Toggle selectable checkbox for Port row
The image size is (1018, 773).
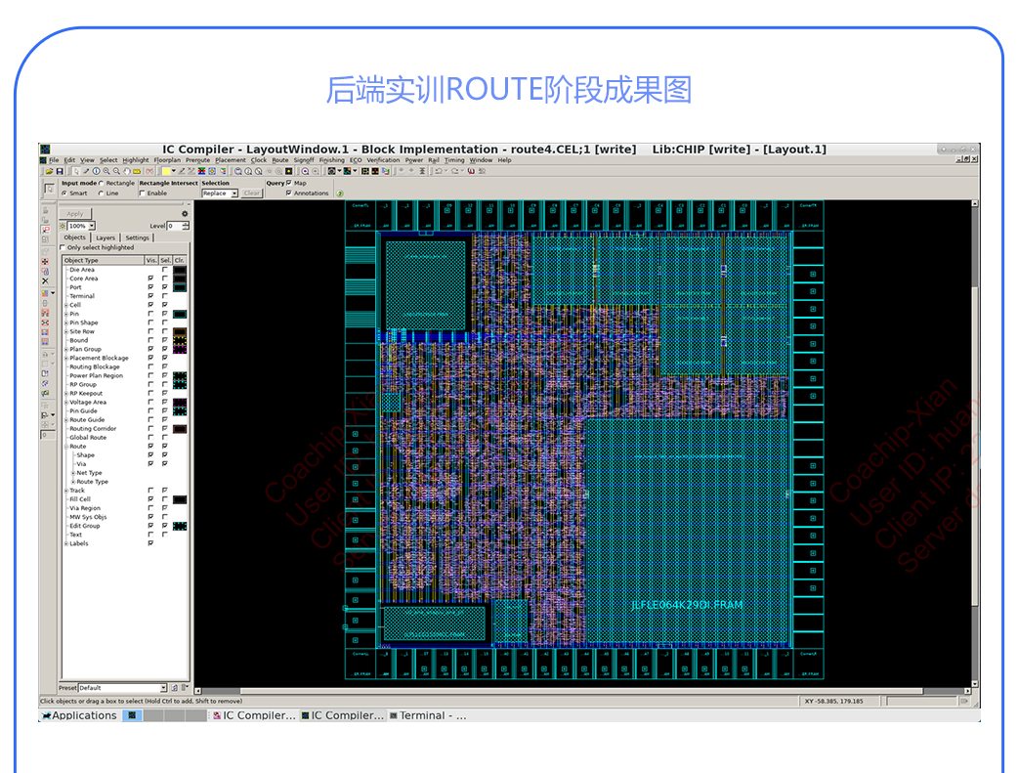click(x=164, y=287)
